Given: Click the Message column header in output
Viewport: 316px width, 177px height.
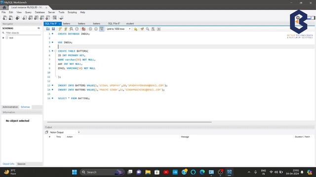Looking at the screenshot, I should (x=185, y=137).
